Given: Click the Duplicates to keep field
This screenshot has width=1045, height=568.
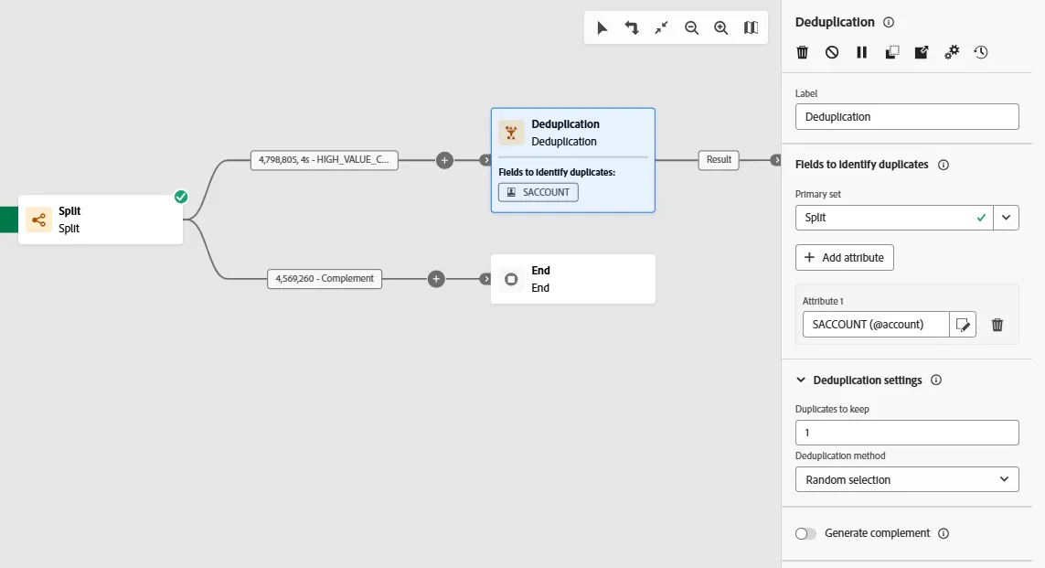Looking at the screenshot, I should point(907,433).
